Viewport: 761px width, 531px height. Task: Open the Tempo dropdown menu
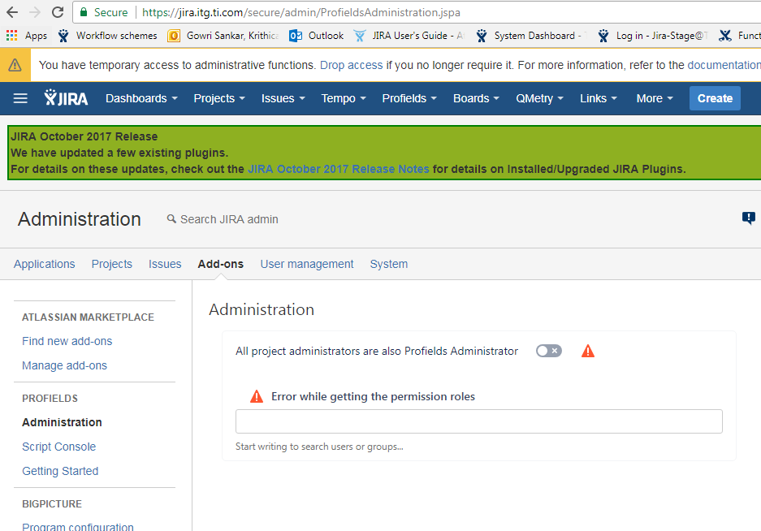pyautogui.click(x=344, y=98)
